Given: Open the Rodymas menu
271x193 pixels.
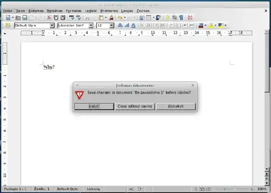Looking at the screenshot, I should click(36, 11).
